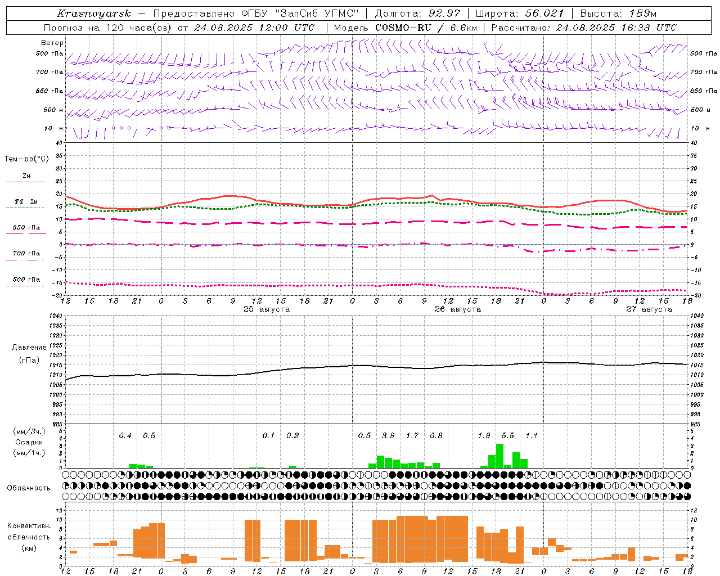Viewport: 720px width, 576px height.
Task: Click the 'Конвективн.' convective cloud label
Action: [29, 526]
